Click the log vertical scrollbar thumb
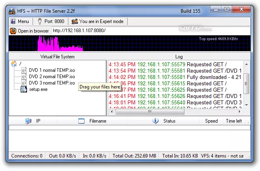 pyautogui.click(x=246, y=84)
